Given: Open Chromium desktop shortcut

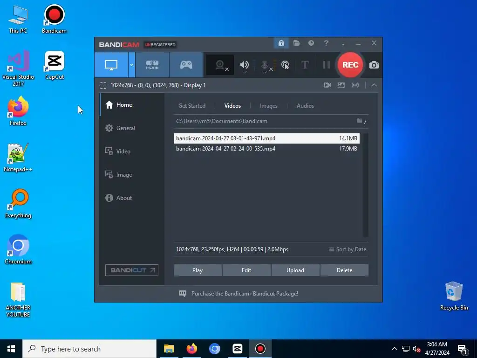Looking at the screenshot, I should 18,250.
